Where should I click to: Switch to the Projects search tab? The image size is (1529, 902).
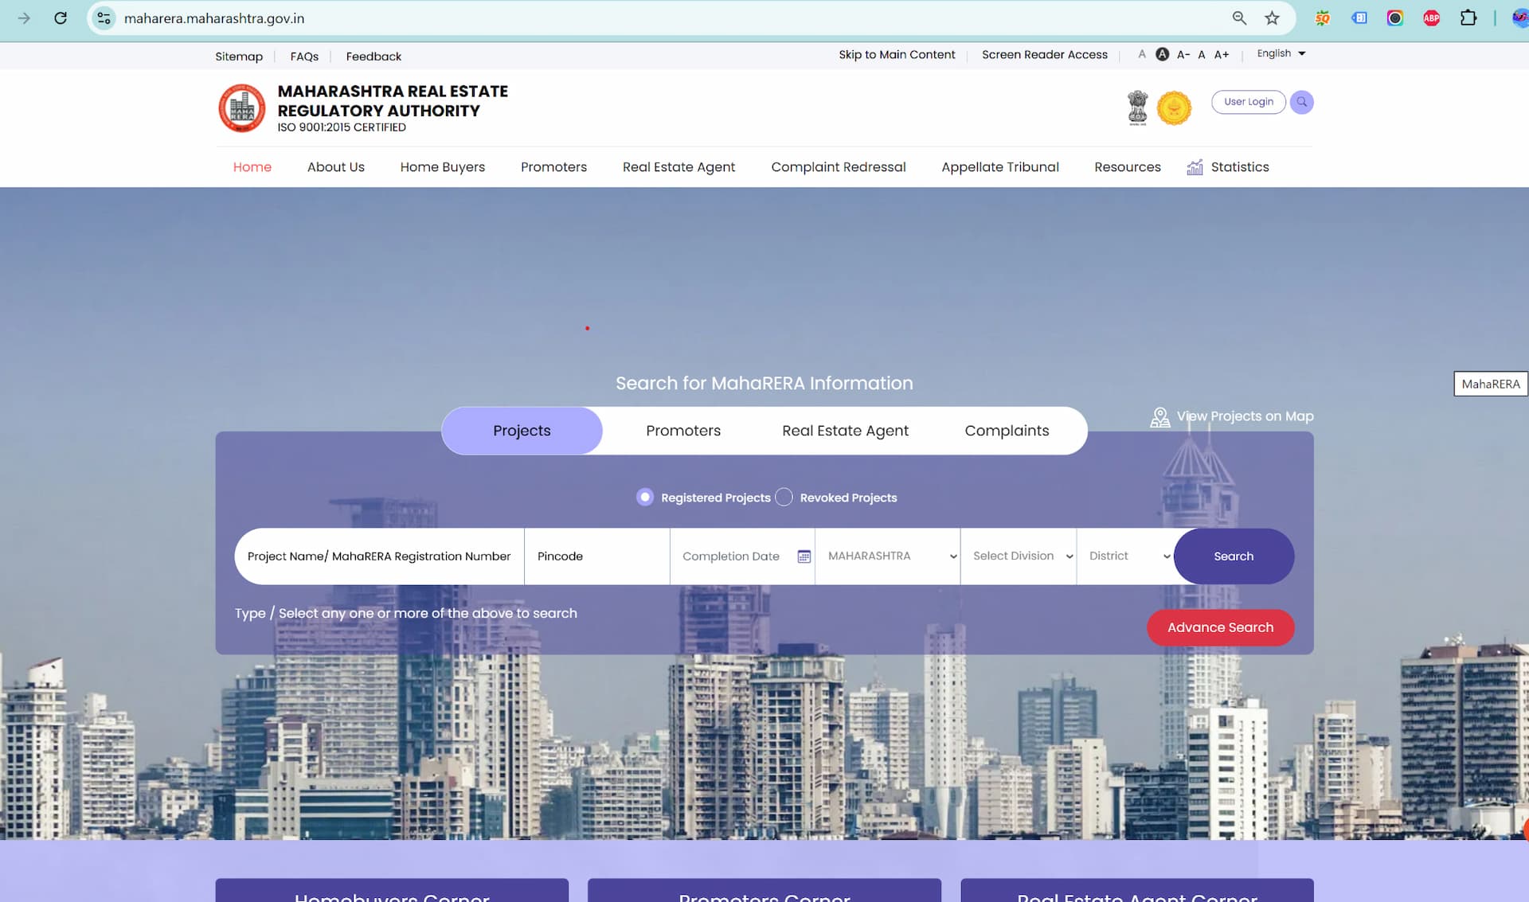click(522, 431)
